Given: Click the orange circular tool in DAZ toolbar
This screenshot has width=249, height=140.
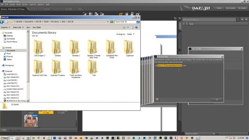Looking at the screenshot, I should point(121,14).
